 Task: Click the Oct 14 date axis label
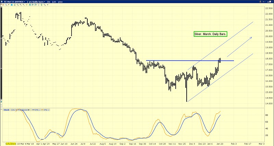(152, 144)
